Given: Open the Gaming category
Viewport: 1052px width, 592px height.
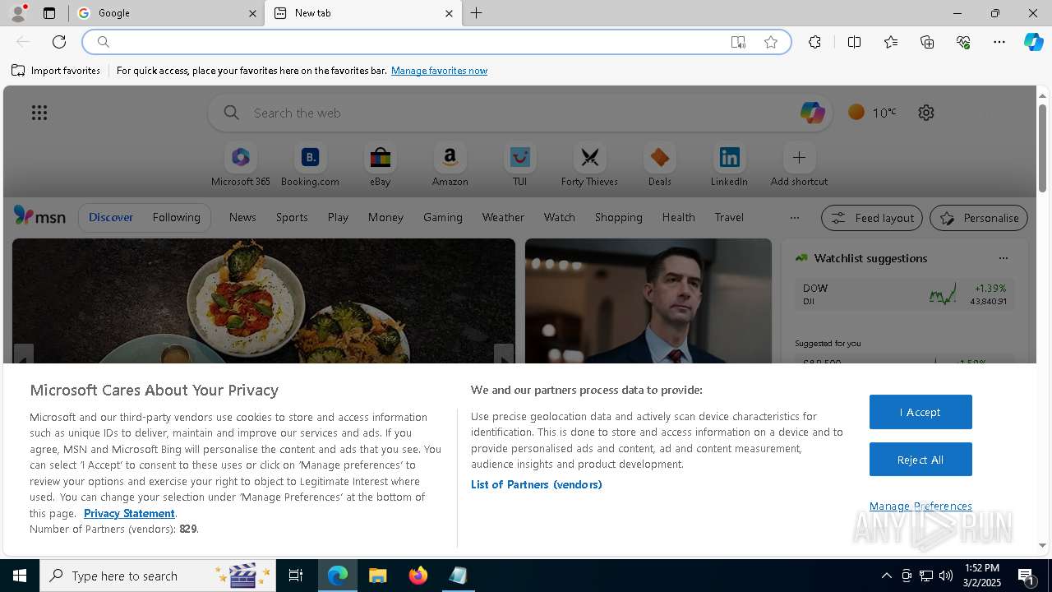Looking at the screenshot, I should pos(443,217).
